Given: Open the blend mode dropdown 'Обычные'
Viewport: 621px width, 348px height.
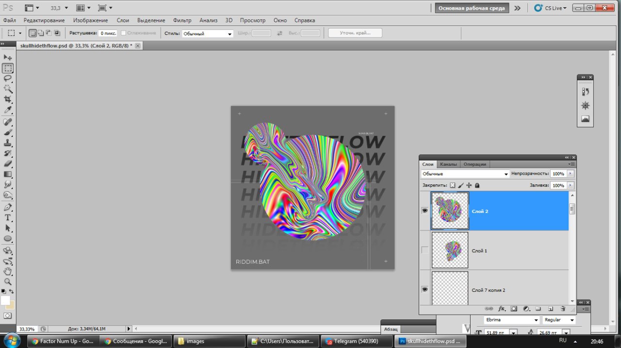Looking at the screenshot, I should 465,174.
